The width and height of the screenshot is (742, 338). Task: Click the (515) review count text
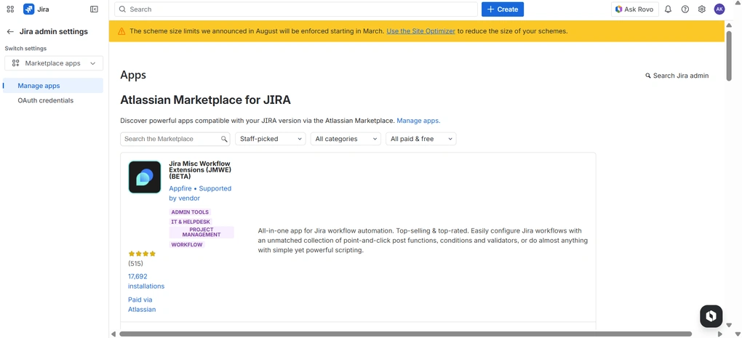[135, 264]
